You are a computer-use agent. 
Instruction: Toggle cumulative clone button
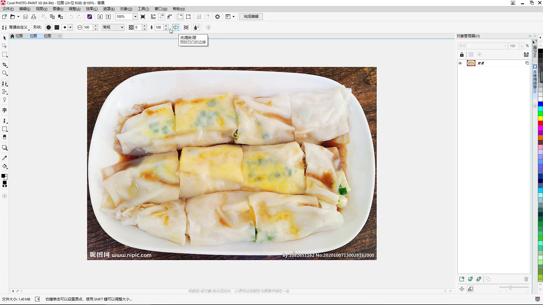pos(186,27)
